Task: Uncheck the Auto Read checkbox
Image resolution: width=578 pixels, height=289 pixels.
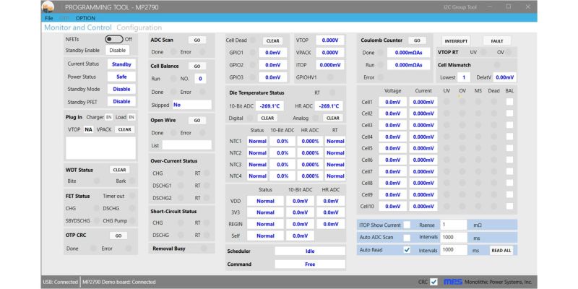Action: [407, 250]
